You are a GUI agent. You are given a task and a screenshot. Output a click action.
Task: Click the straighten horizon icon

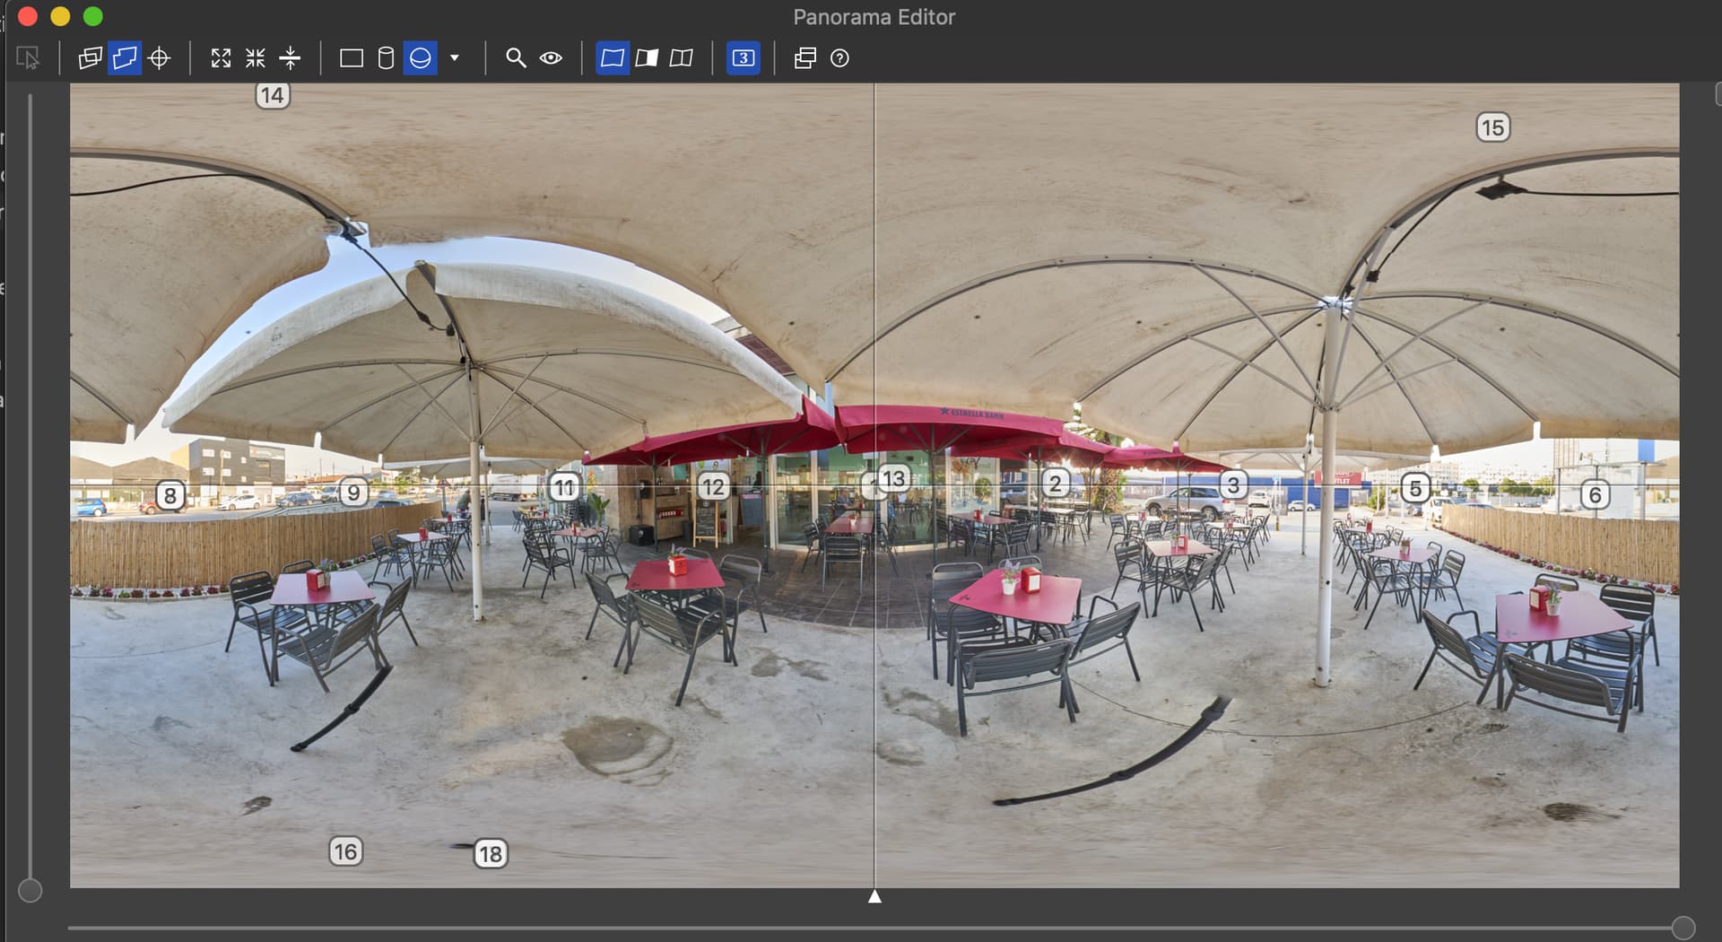[x=290, y=58]
